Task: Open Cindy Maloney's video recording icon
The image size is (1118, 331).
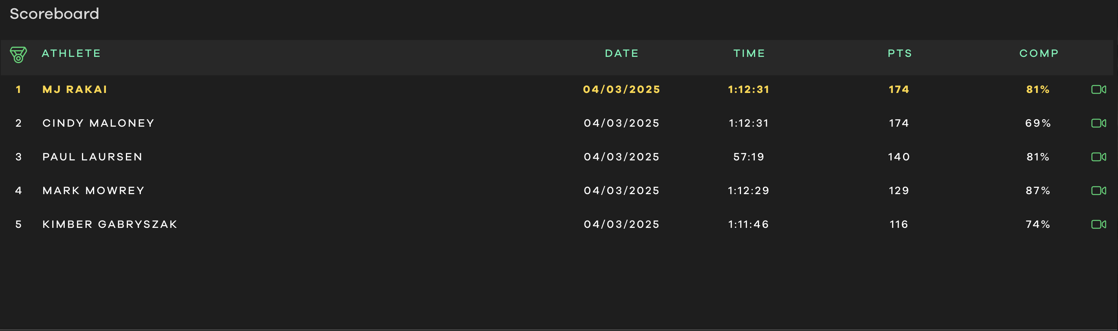Action: [x=1098, y=123]
